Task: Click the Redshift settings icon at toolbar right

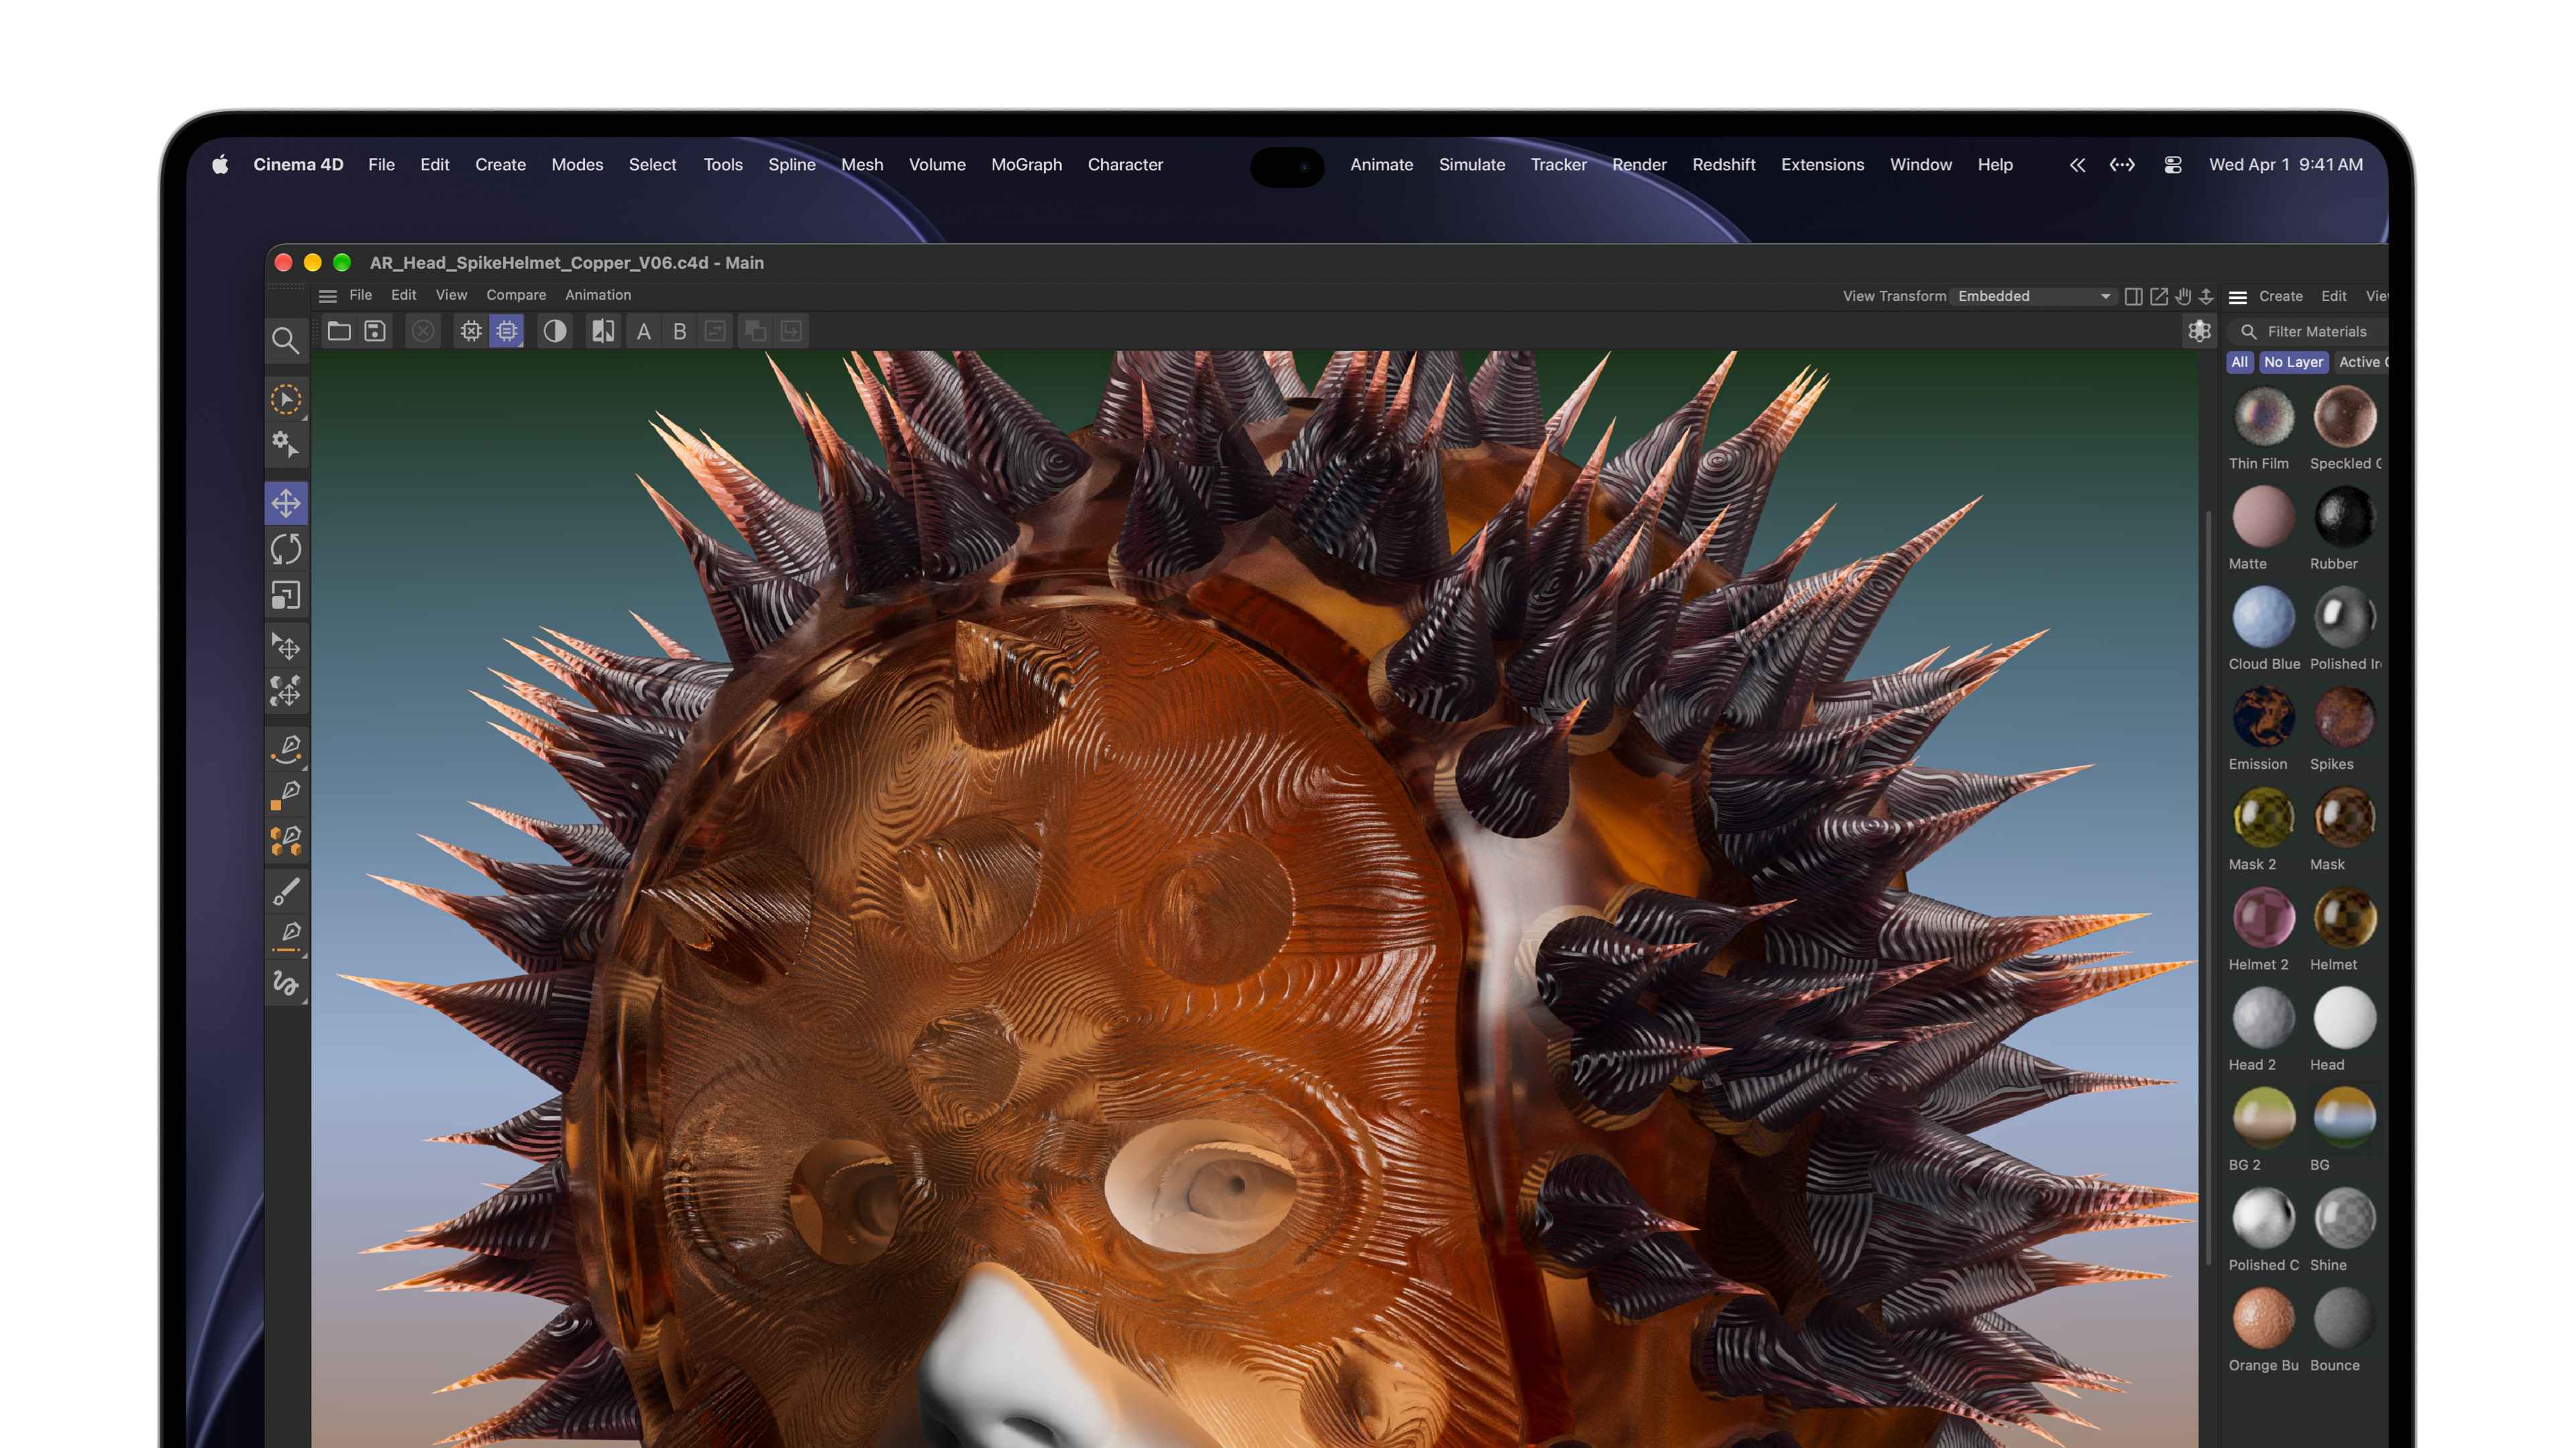Action: [2199, 330]
